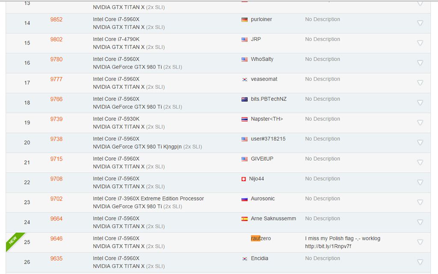Click the Swiss flag beside Nijo44

(x=244, y=179)
